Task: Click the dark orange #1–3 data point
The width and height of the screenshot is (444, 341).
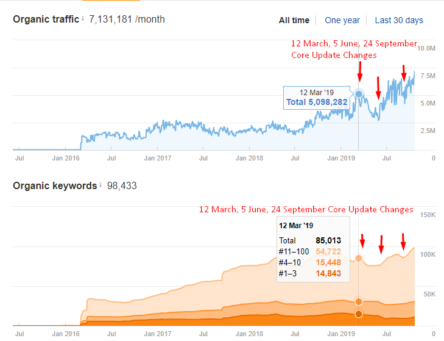Action: tap(359, 314)
